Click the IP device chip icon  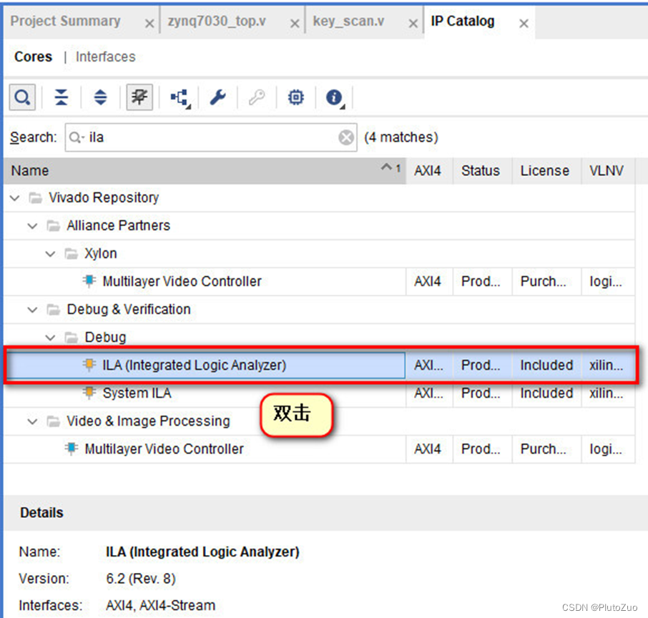click(295, 97)
